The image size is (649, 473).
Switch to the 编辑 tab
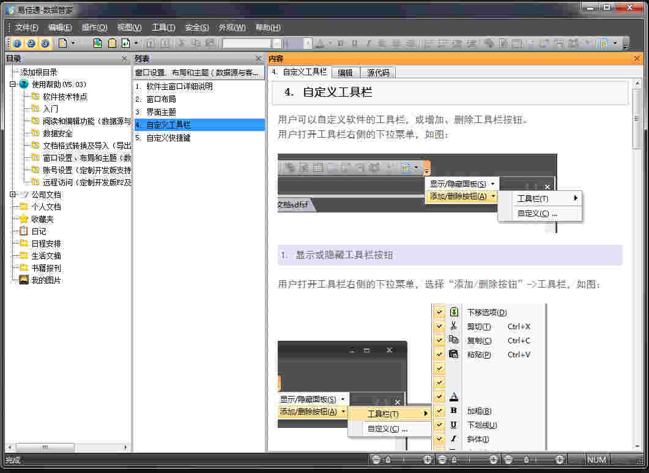point(346,73)
